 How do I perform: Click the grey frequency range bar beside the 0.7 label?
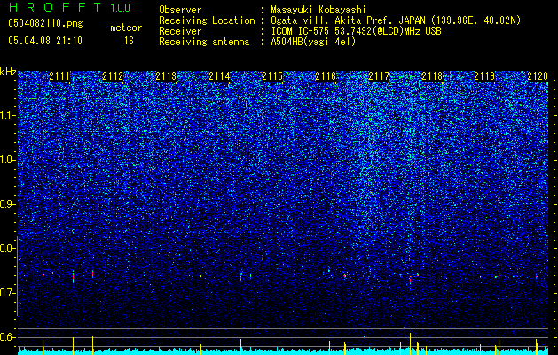[18, 276]
